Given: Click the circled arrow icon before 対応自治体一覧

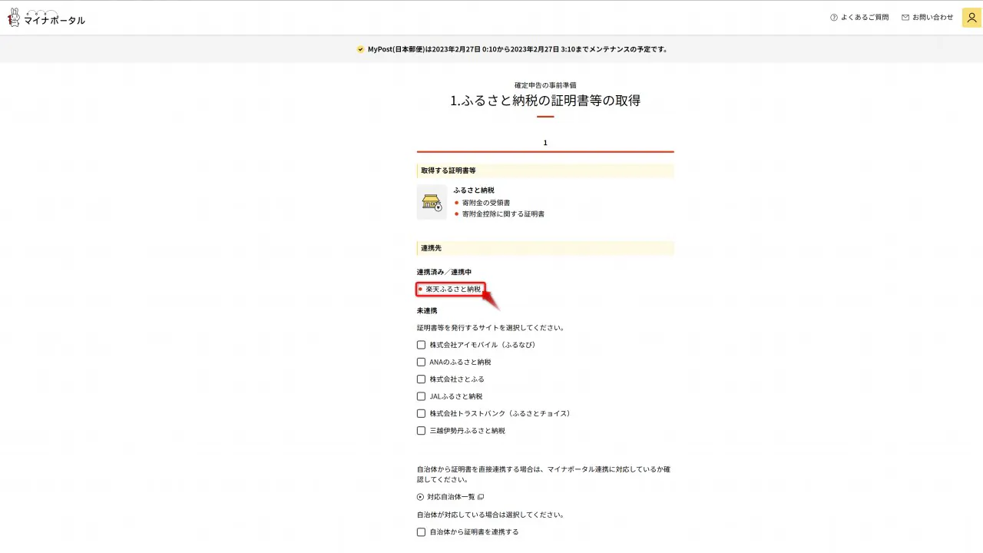Looking at the screenshot, I should click(x=420, y=497).
